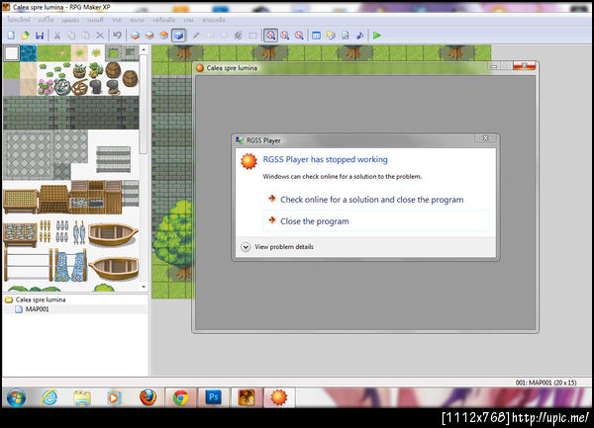The image size is (594, 428).
Task: Switch to map Layer 1 editing
Action: pos(135,36)
